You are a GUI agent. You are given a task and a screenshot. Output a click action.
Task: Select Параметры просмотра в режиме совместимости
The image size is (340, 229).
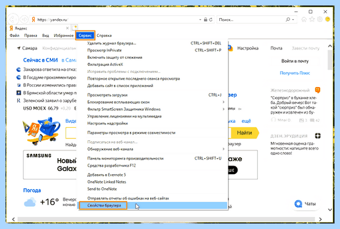coord(153,133)
